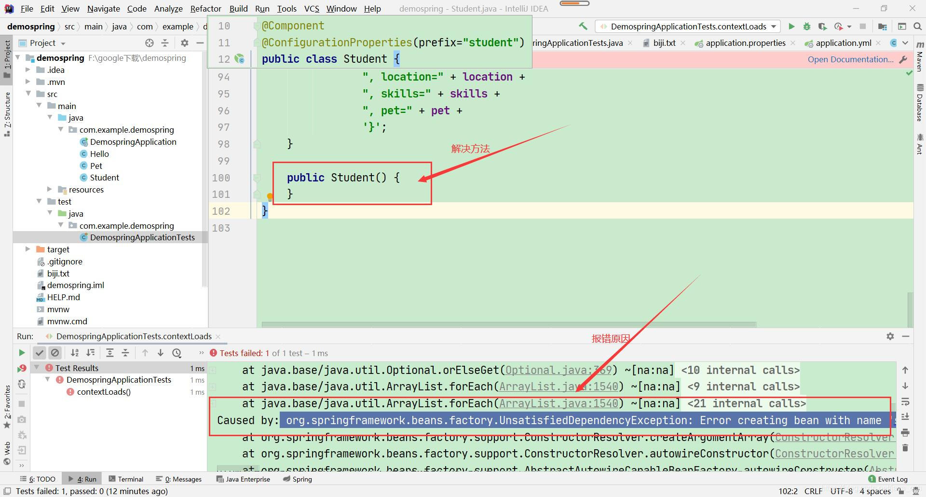Screen dimensions: 926x497
Task: Open the Event Log
Action: pos(888,479)
